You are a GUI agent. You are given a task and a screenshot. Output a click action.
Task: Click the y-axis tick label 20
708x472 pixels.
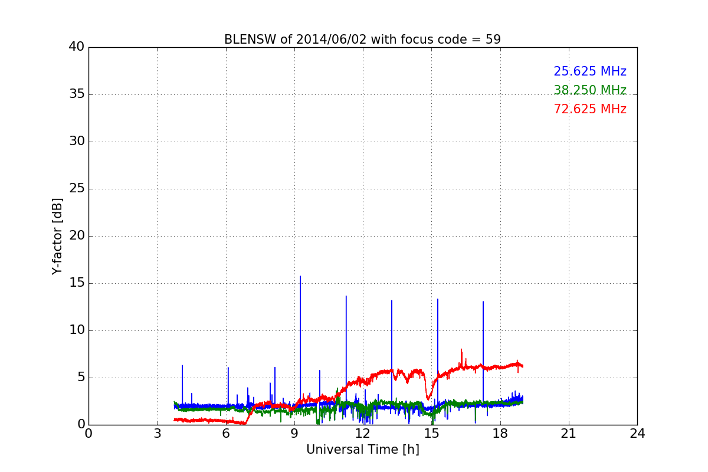click(x=77, y=236)
